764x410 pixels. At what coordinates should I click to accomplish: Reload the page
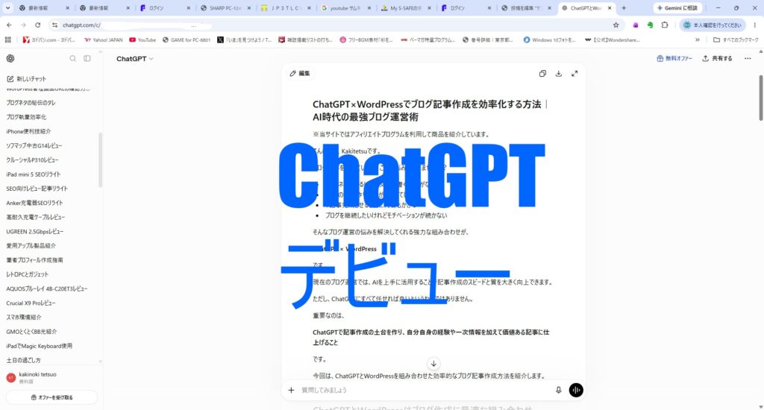(x=37, y=25)
